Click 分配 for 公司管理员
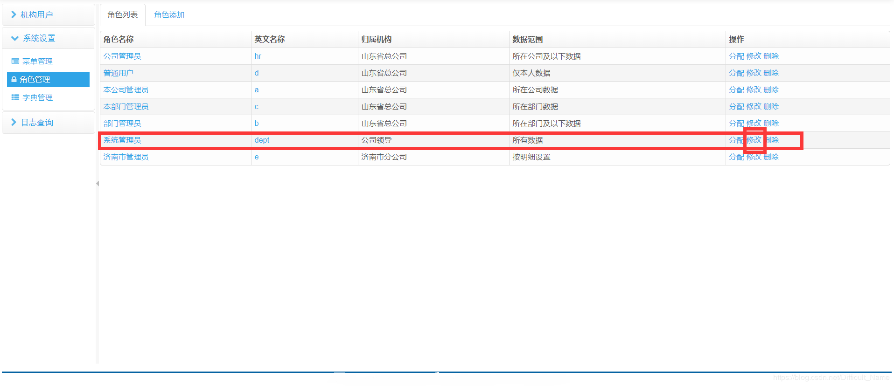894x386 pixels. click(x=737, y=56)
